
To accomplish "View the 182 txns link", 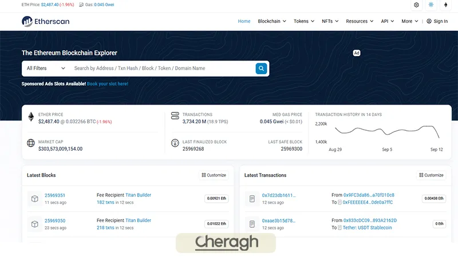I will (x=105, y=202).
